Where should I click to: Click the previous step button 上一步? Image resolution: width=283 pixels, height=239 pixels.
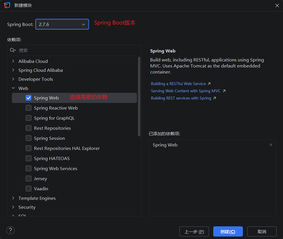[194, 232]
